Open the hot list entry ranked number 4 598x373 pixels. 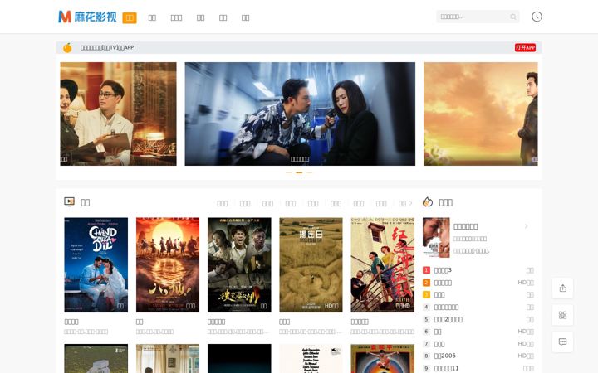tap(478, 307)
